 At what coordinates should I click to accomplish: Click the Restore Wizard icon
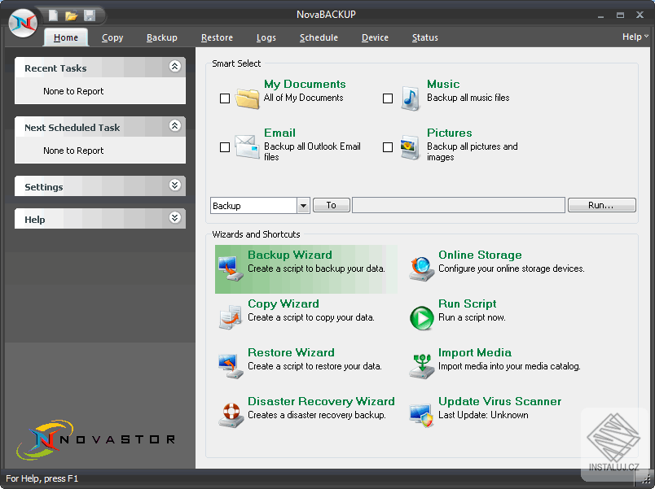[231, 366]
